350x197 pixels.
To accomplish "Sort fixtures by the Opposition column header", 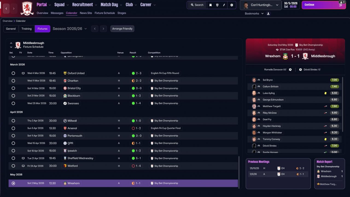I will click(66, 53).
